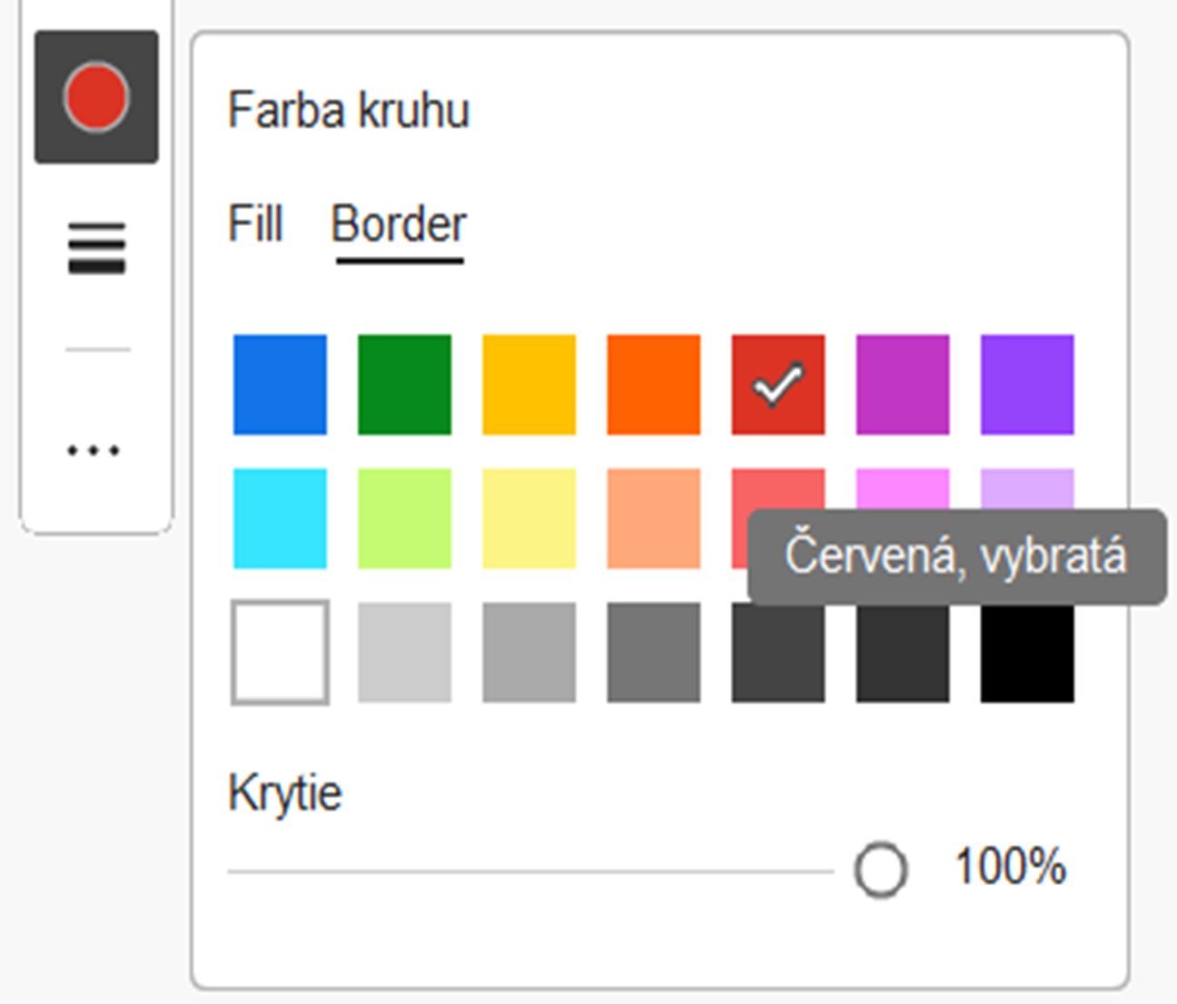
Task: Choose the light green swatch
Action: [404, 519]
